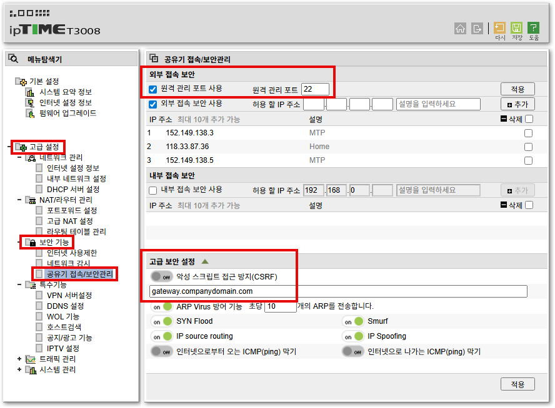Click the 도움 help icon
The height and width of the screenshot is (408, 555).
point(533,28)
